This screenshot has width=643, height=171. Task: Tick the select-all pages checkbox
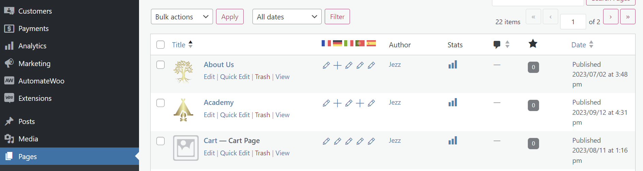coord(160,45)
